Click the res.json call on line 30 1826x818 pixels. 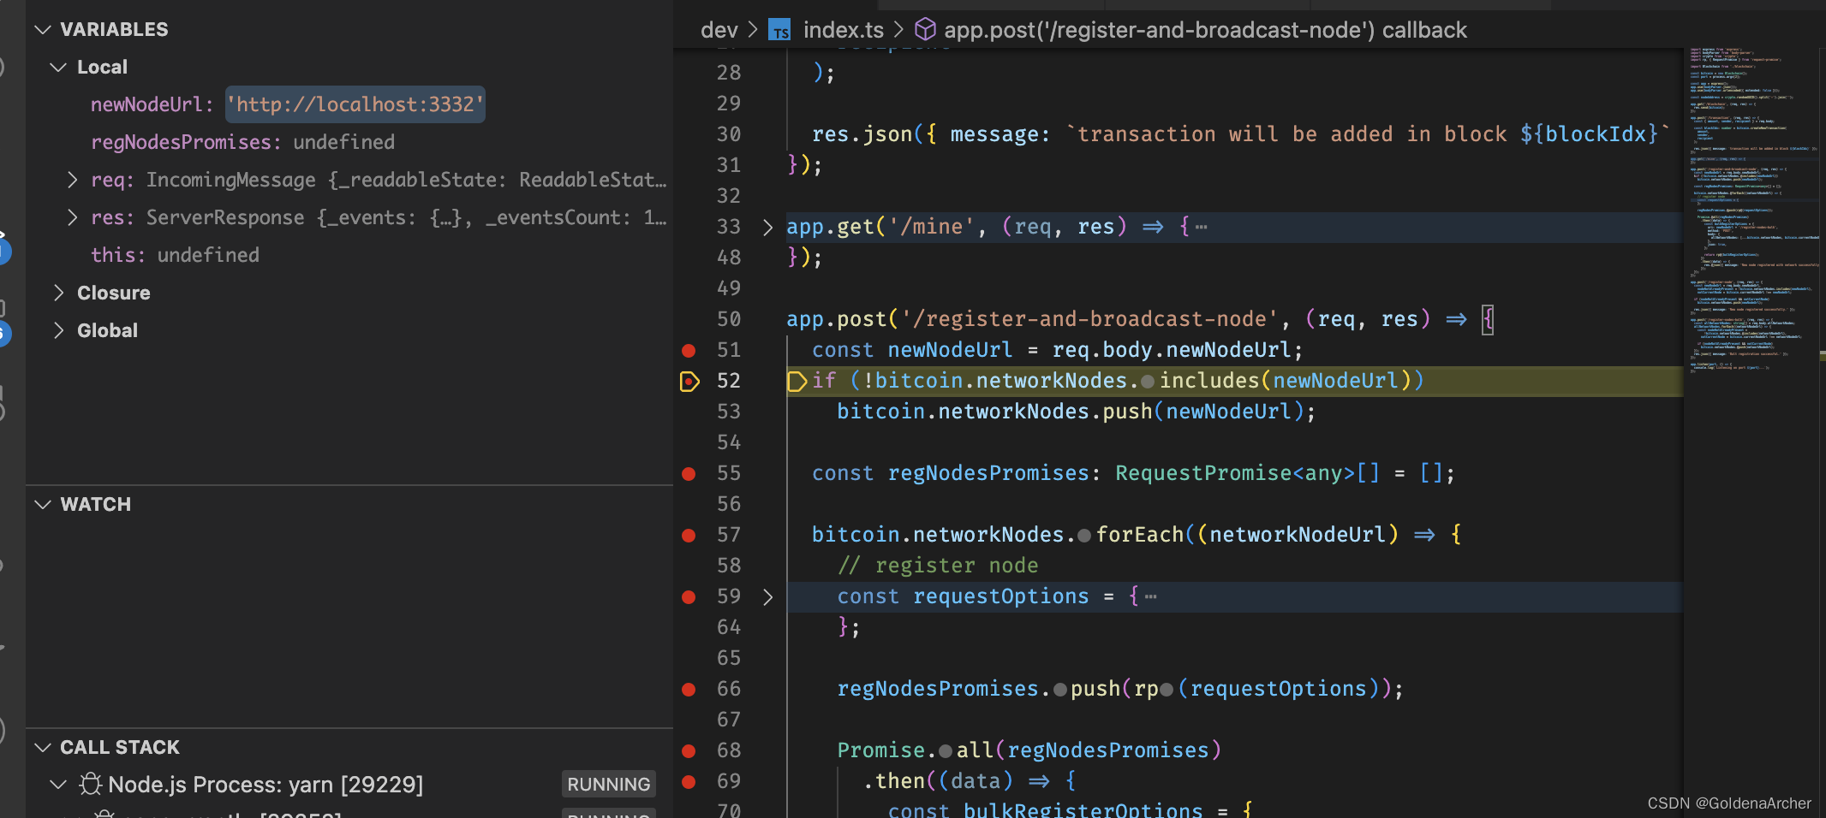862,134
